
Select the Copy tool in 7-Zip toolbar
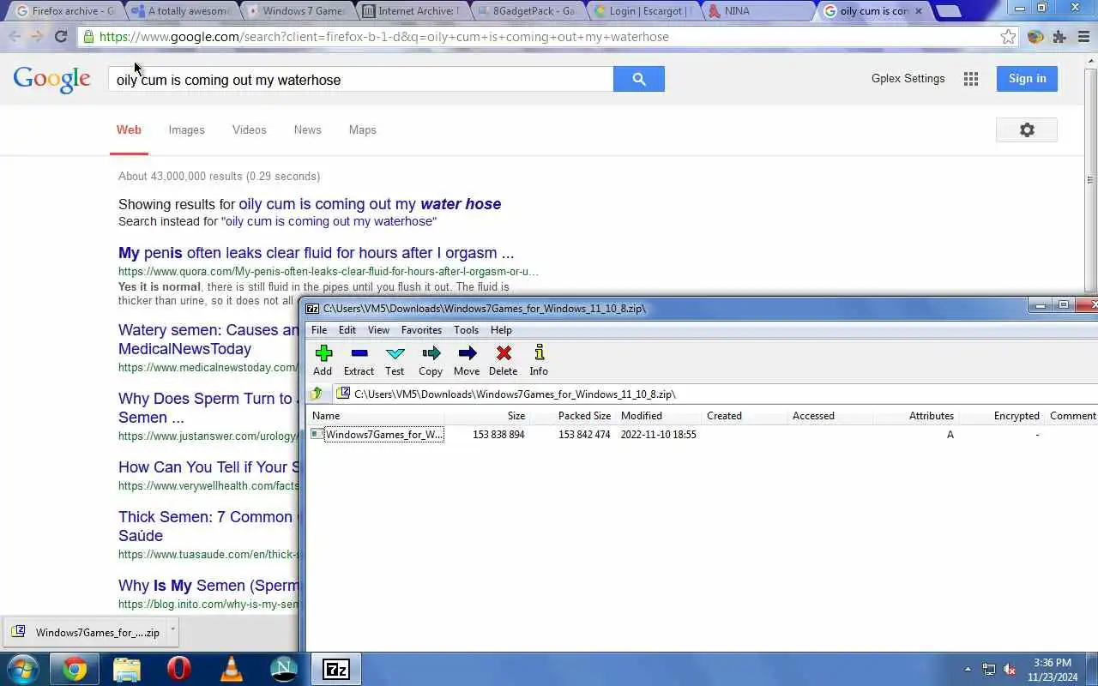click(x=431, y=360)
